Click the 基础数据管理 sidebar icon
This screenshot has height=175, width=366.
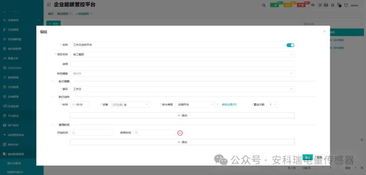click(4, 154)
